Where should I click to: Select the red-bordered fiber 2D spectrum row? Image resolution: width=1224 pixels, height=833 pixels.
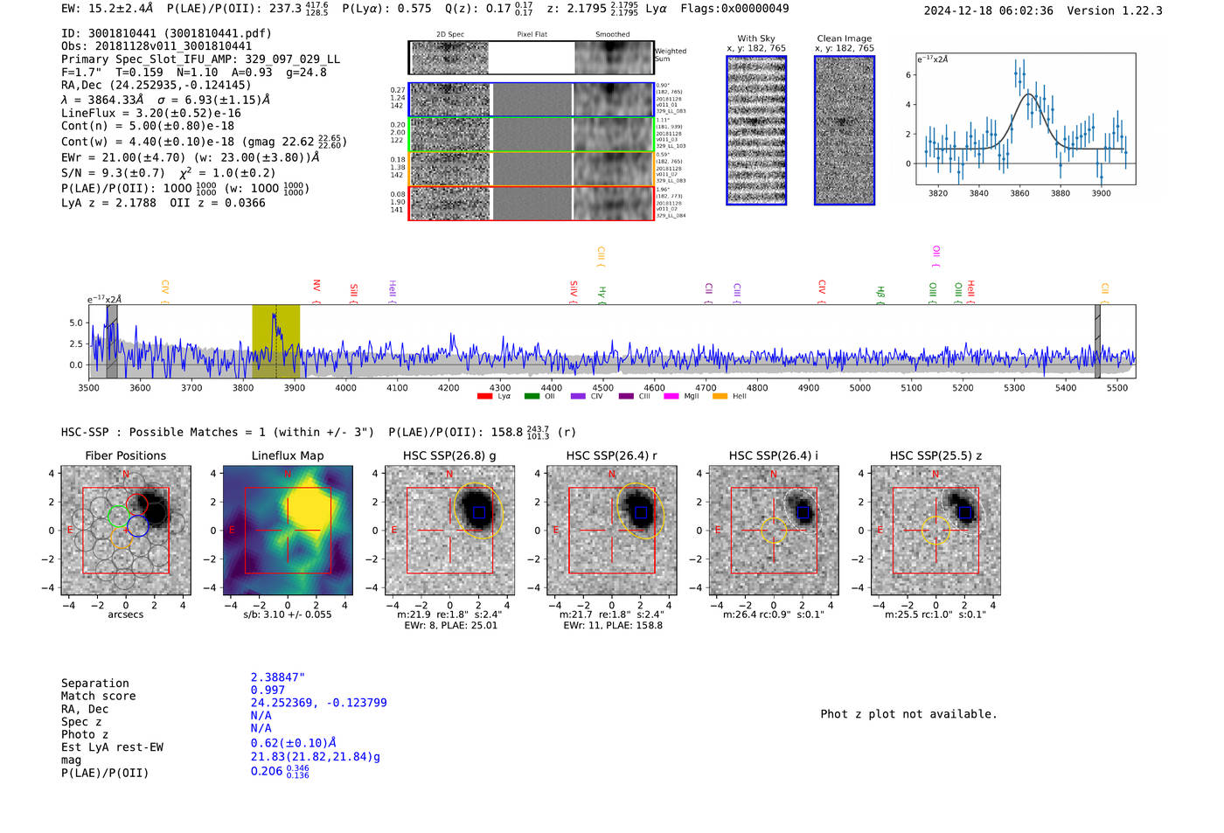coord(531,203)
